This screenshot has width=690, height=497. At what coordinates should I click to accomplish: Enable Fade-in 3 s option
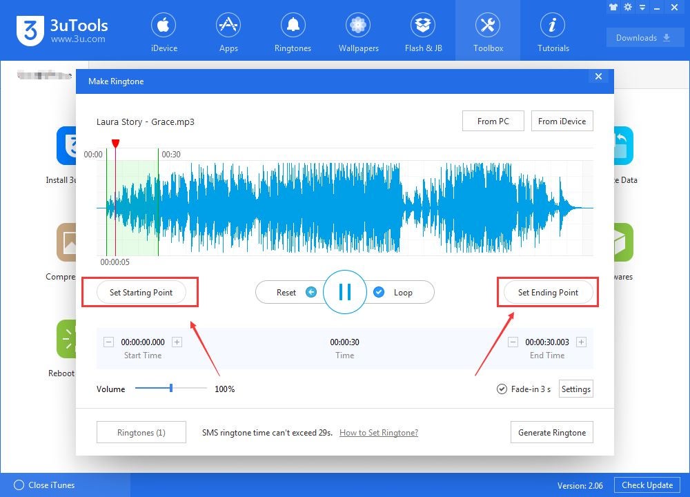[x=503, y=389]
